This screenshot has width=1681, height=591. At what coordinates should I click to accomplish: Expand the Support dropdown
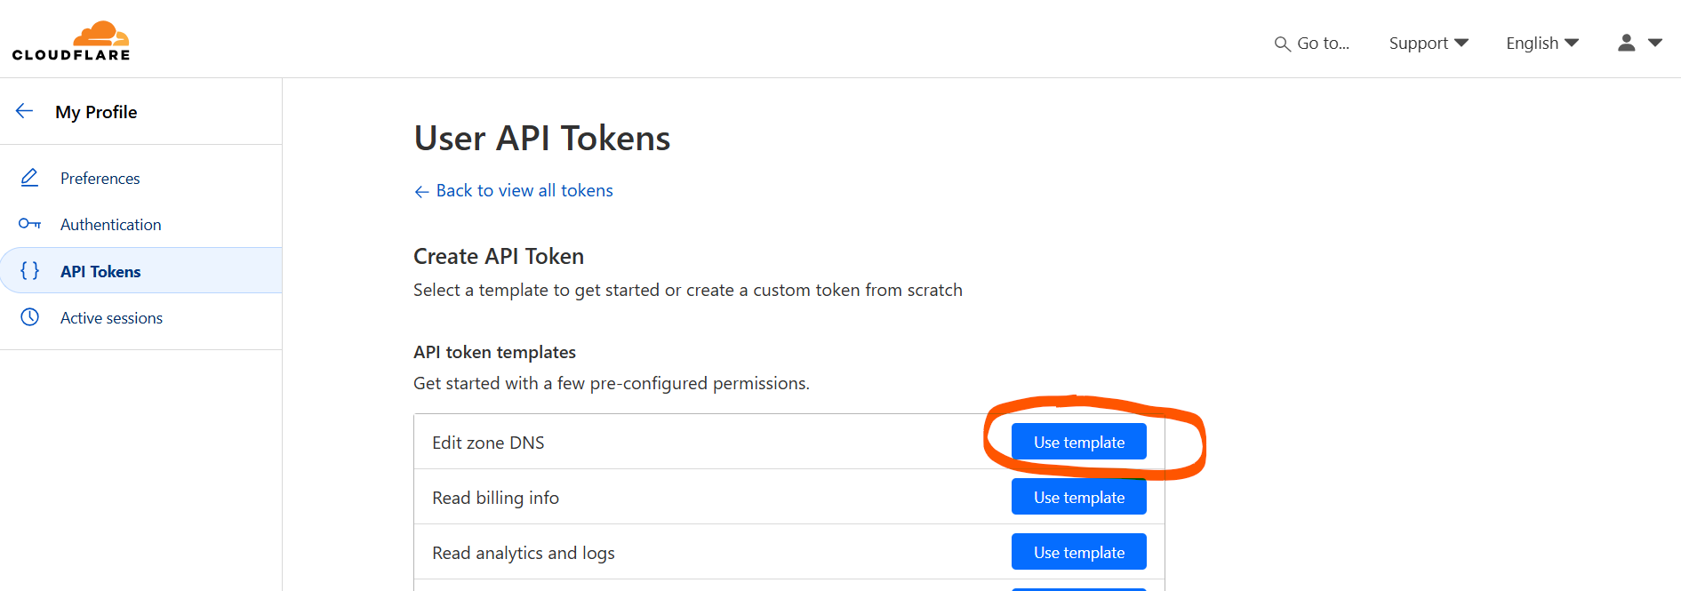[x=1428, y=43]
